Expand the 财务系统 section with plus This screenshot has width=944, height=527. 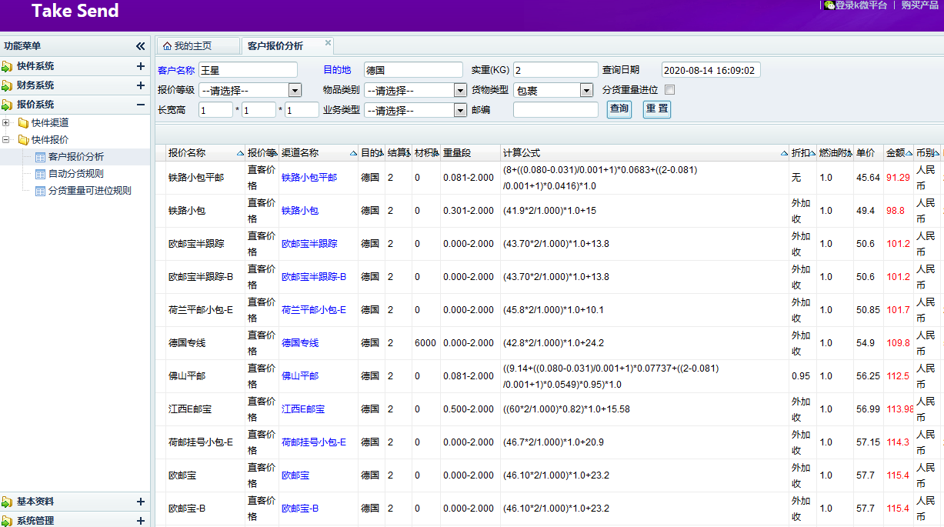click(140, 85)
